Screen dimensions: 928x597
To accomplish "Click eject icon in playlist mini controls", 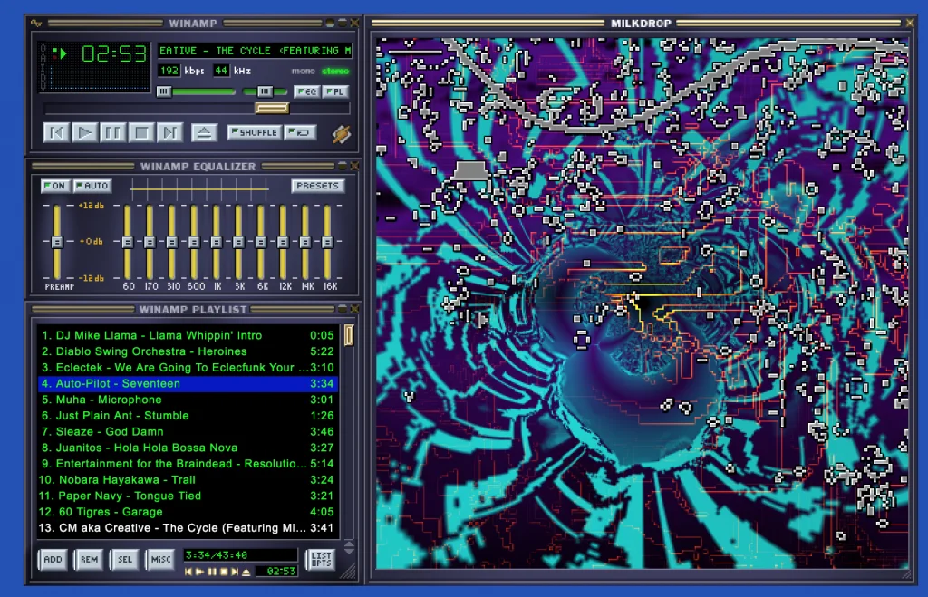I will [246, 572].
